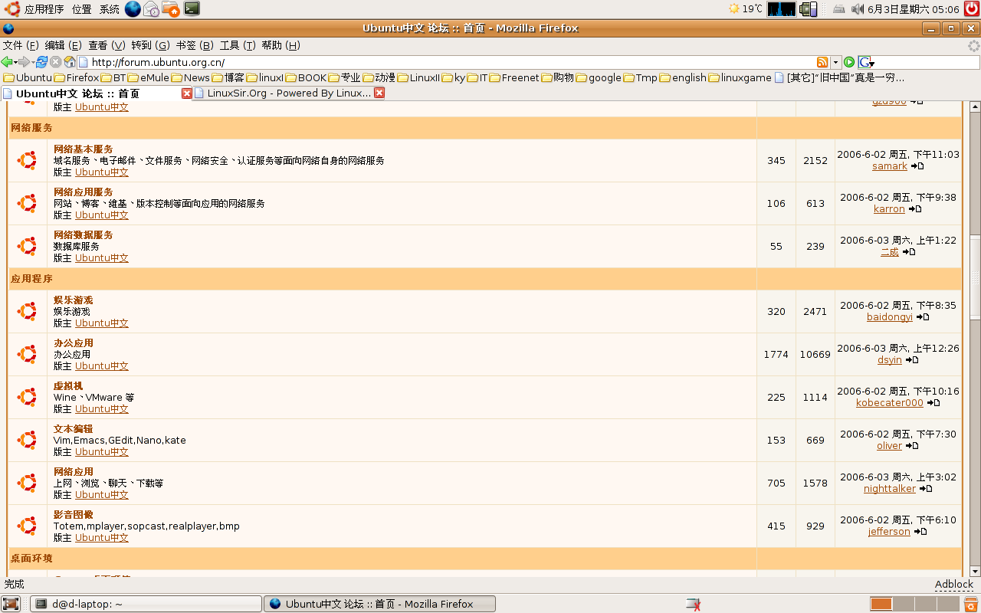Open the 编辑 (E) menu
The width and height of the screenshot is (981, 613).
[63, 45]
